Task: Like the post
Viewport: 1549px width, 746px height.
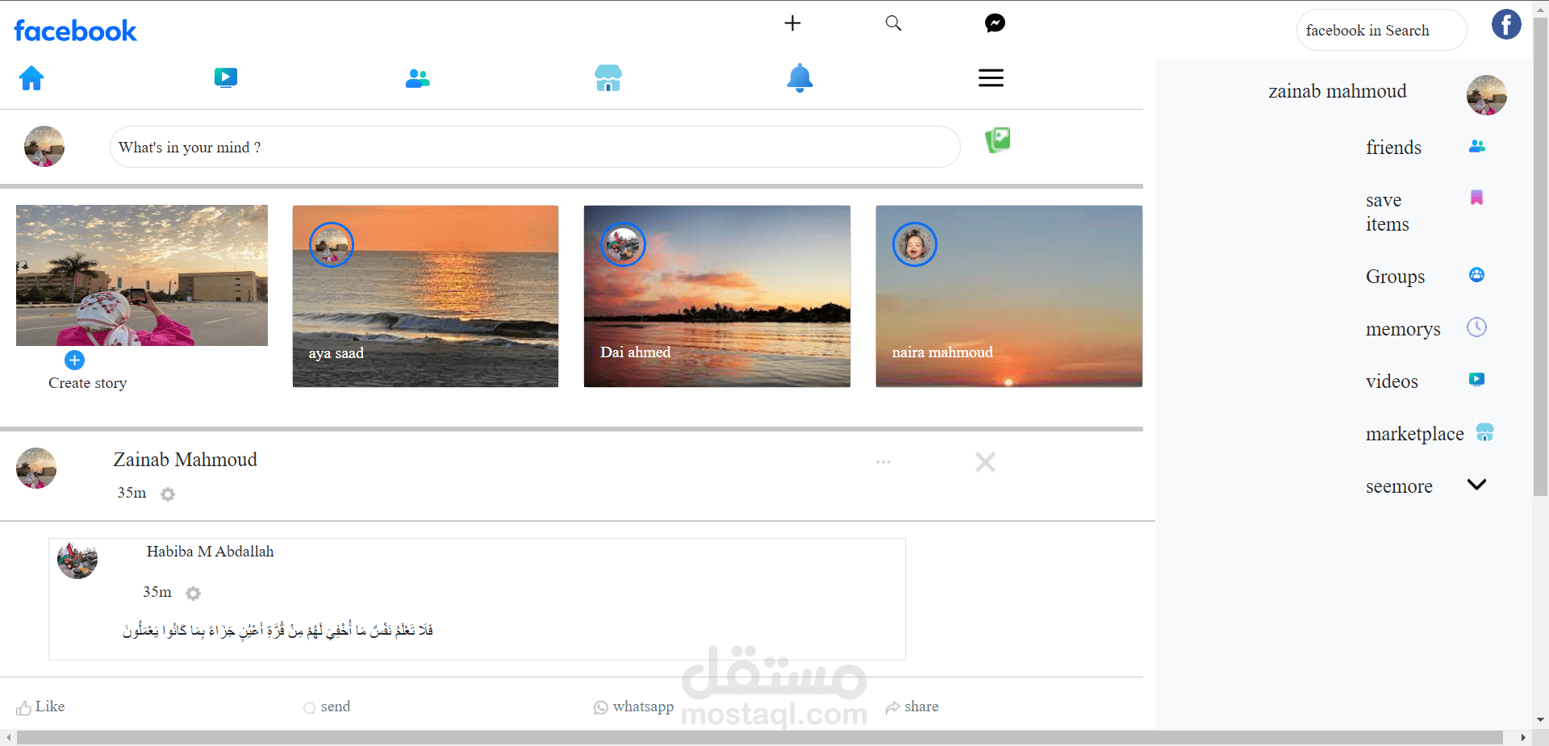Action: pos(40,706)
